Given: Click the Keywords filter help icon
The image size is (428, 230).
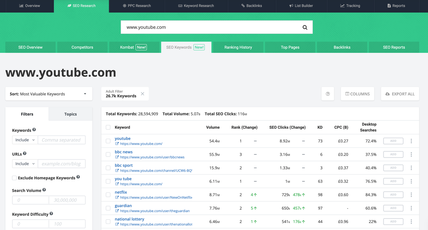Looking at the screenshot, I should click(x=34, y=130).
